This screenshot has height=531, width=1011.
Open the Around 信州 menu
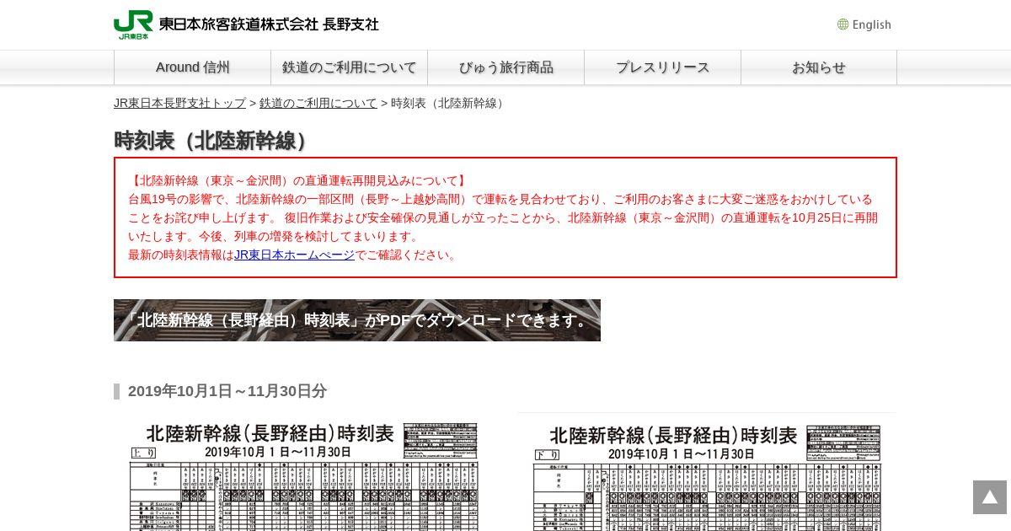(x=193, y=67)
